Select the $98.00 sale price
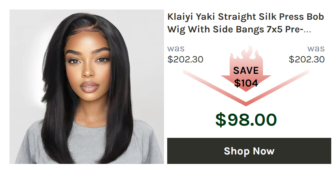 point(246,120)
